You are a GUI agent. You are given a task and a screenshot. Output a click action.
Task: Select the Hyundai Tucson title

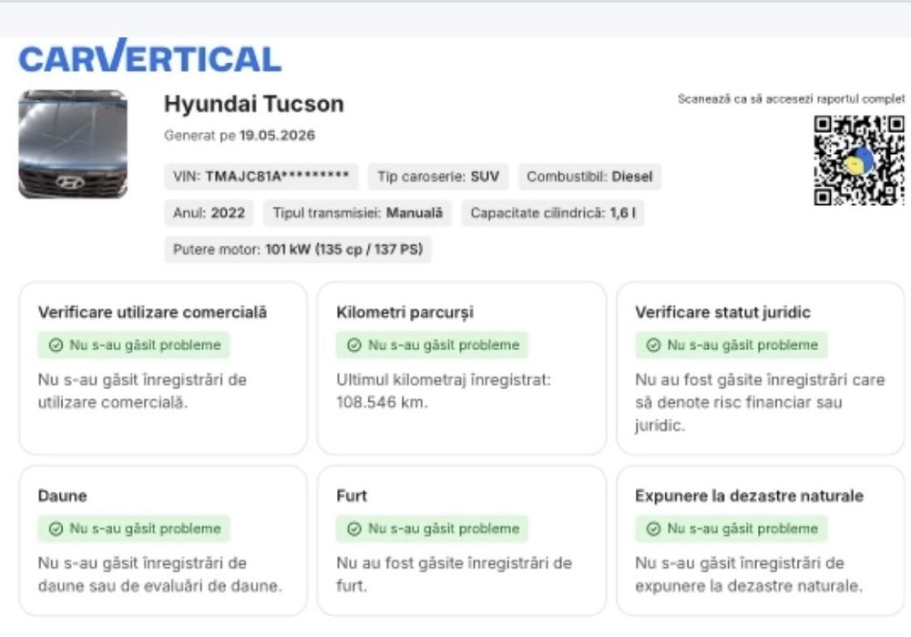[254, 104]
